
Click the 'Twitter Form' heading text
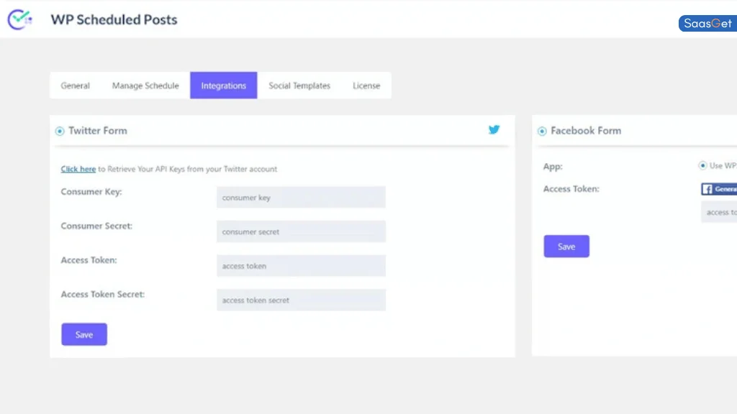coord(98,131)
